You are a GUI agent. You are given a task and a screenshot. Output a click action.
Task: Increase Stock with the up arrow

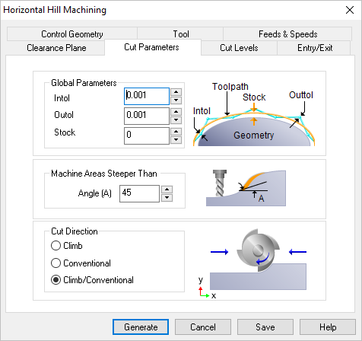point(176,132)
